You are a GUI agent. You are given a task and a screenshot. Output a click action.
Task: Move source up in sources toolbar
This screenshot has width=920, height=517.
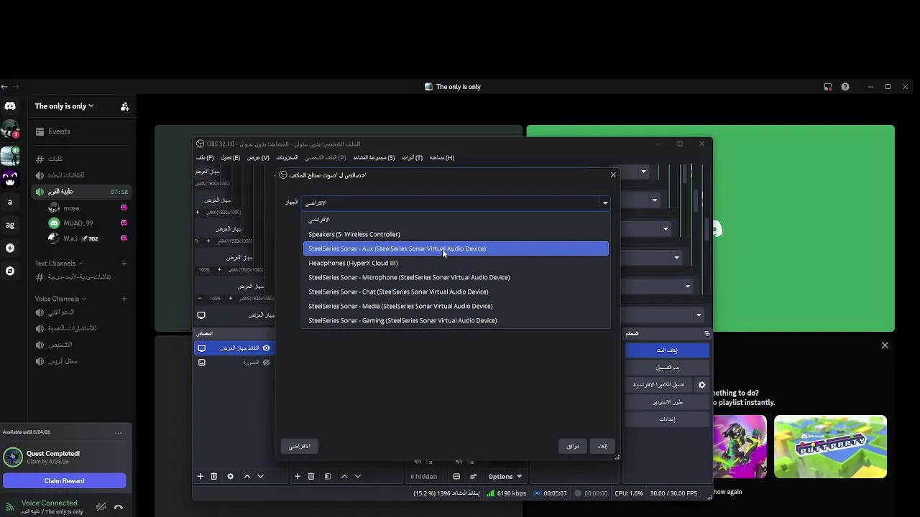coord(344,476)
